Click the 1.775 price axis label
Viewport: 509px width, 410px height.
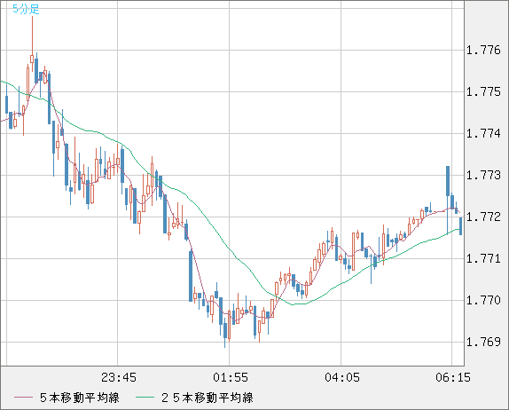click(x=483, y=92)
